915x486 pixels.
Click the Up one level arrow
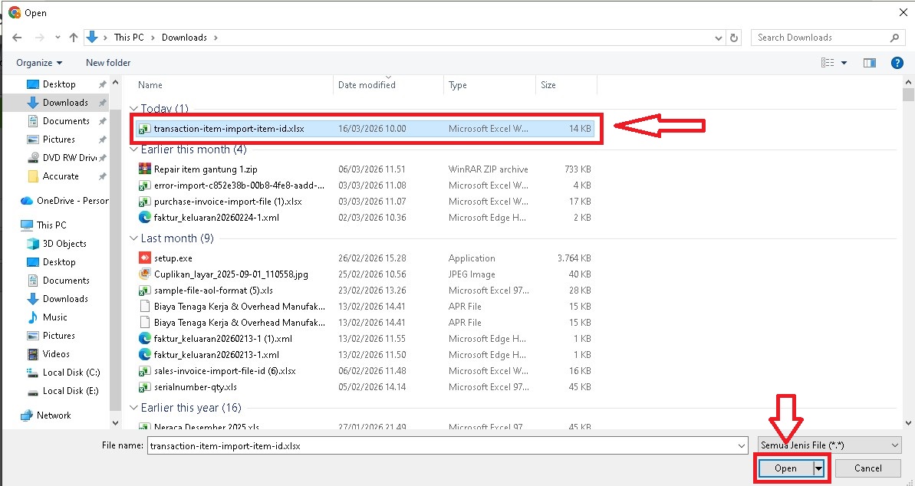74,38
